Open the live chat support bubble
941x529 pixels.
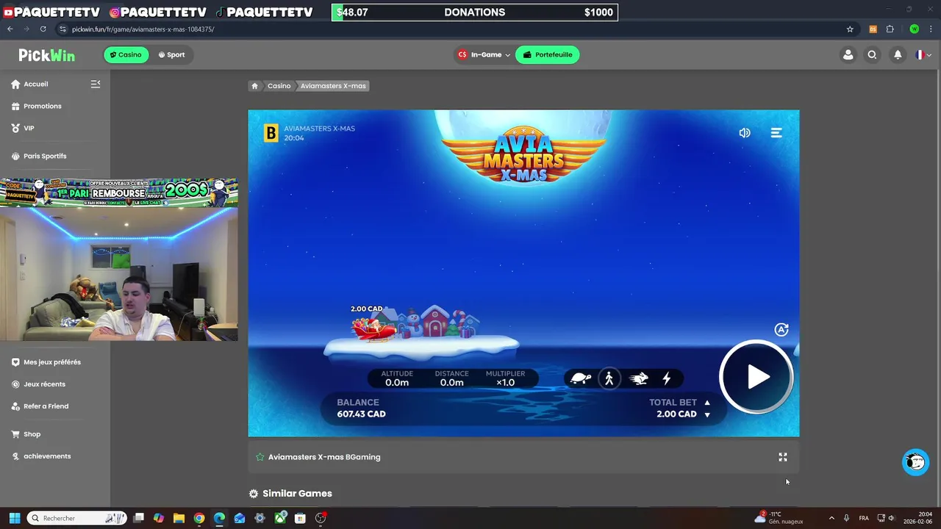pyautogui.click(x=915, y=462)
